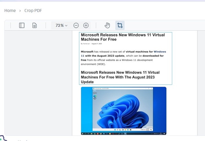205x141 pixels.
Task: Open the 73% zoom level dropdown
Action: click(x=61, y=25)
